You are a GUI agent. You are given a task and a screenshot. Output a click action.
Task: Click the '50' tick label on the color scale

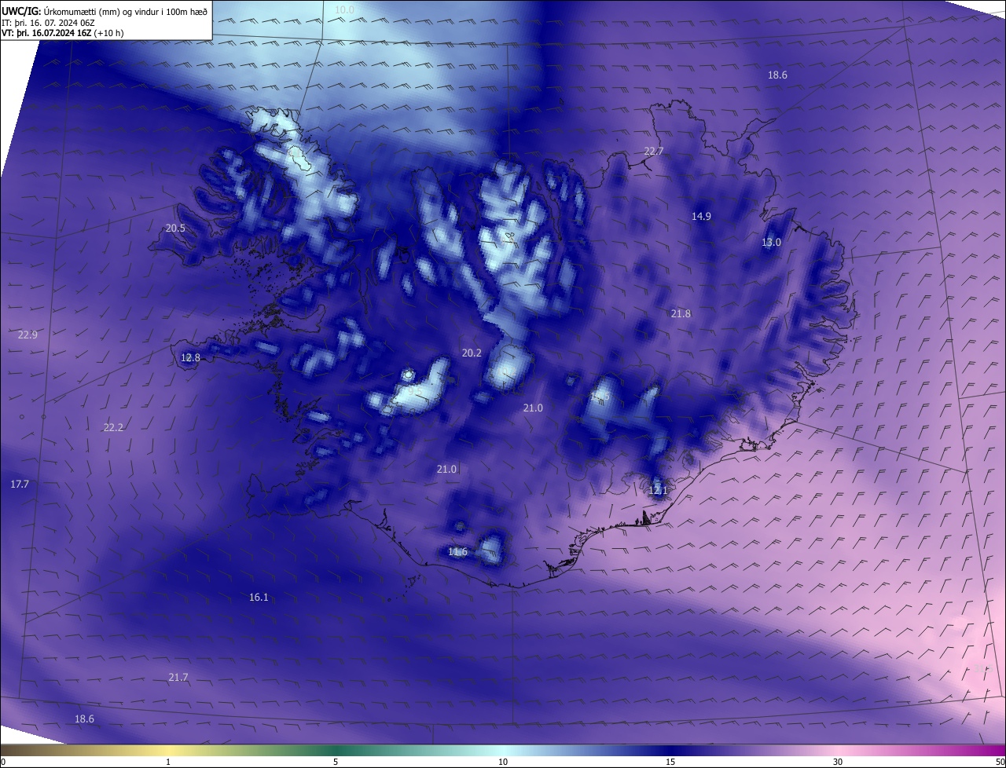(x=1000, y=762)
